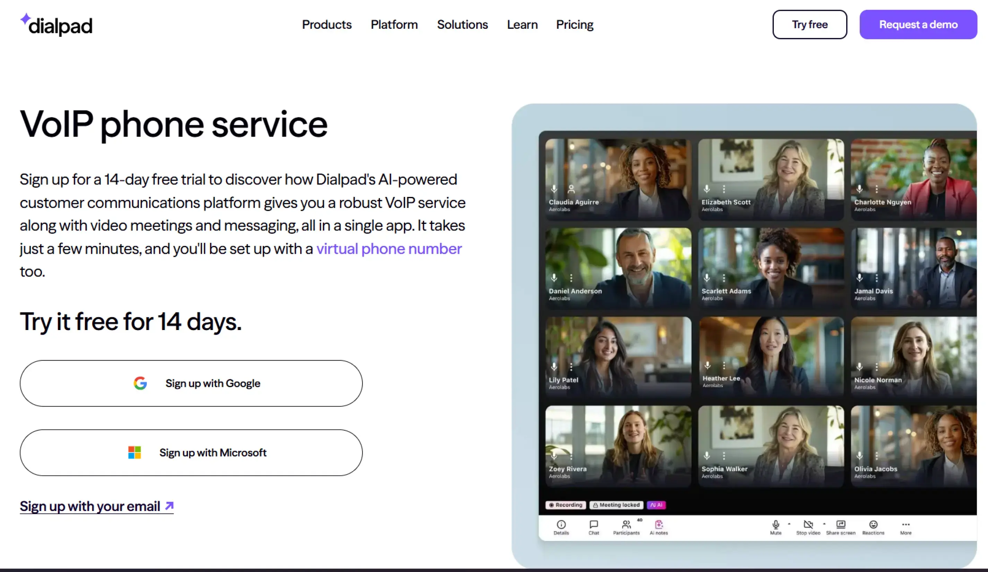Click Sophia Walker's microphone icon

pos(707,456)
